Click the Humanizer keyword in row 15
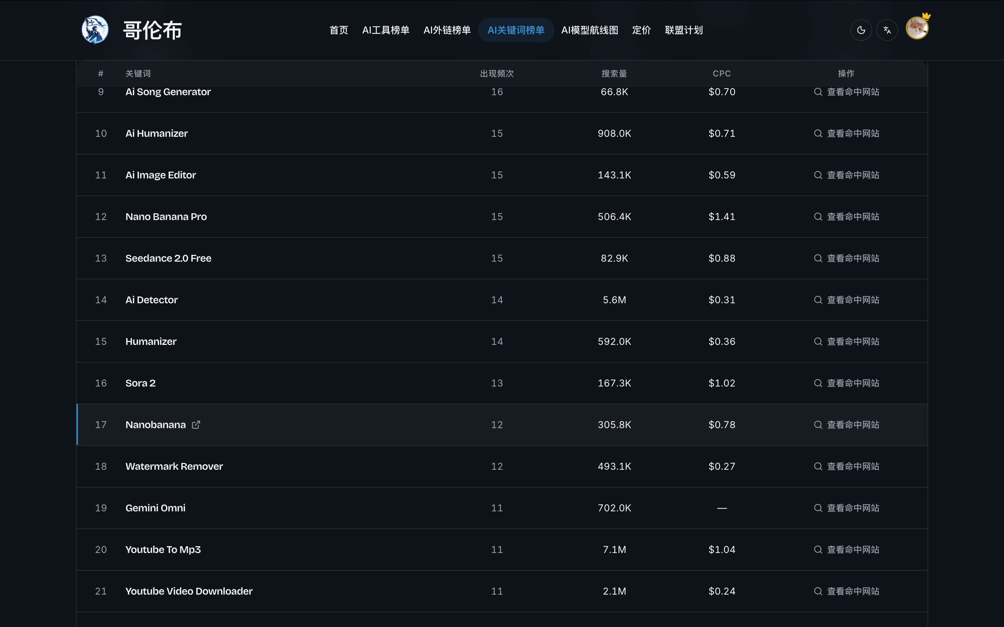The width and height of the screenshot is (1004, 627). pos(151,341)
